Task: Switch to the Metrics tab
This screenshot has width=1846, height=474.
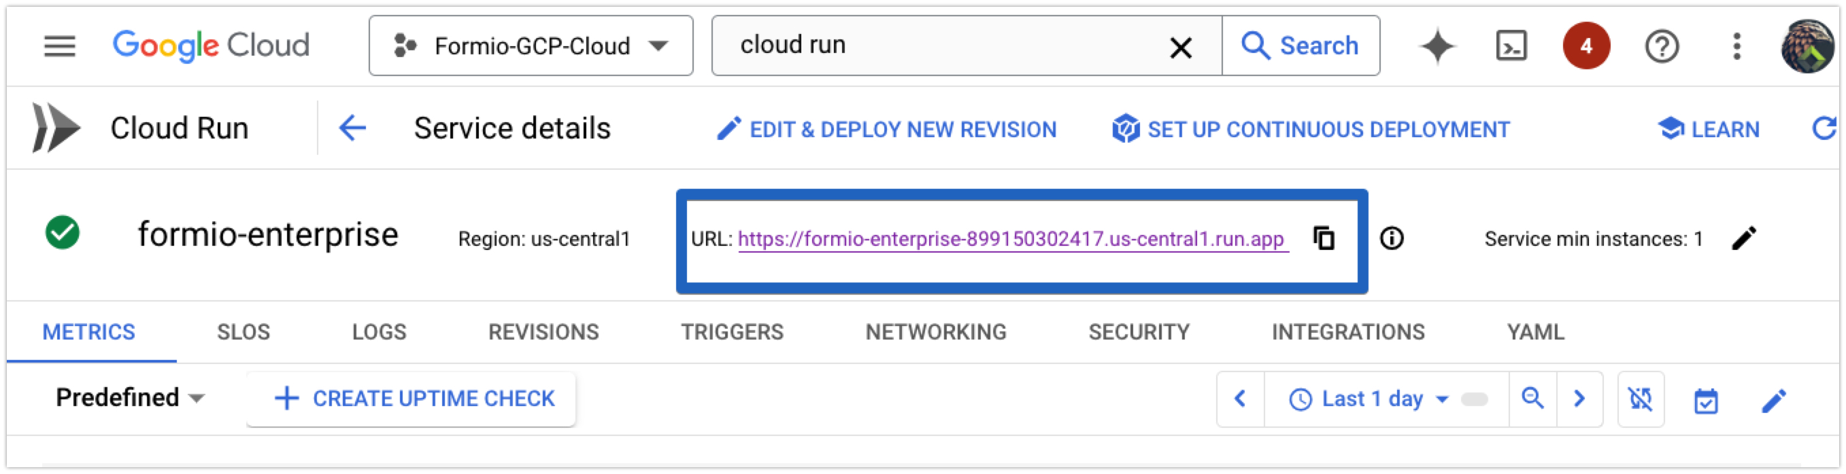Action: point(89,331)
